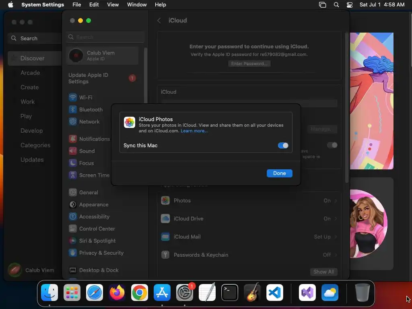Expand the iCloud Drive On chevron
The image size is (412, 309).
point(336,219)
